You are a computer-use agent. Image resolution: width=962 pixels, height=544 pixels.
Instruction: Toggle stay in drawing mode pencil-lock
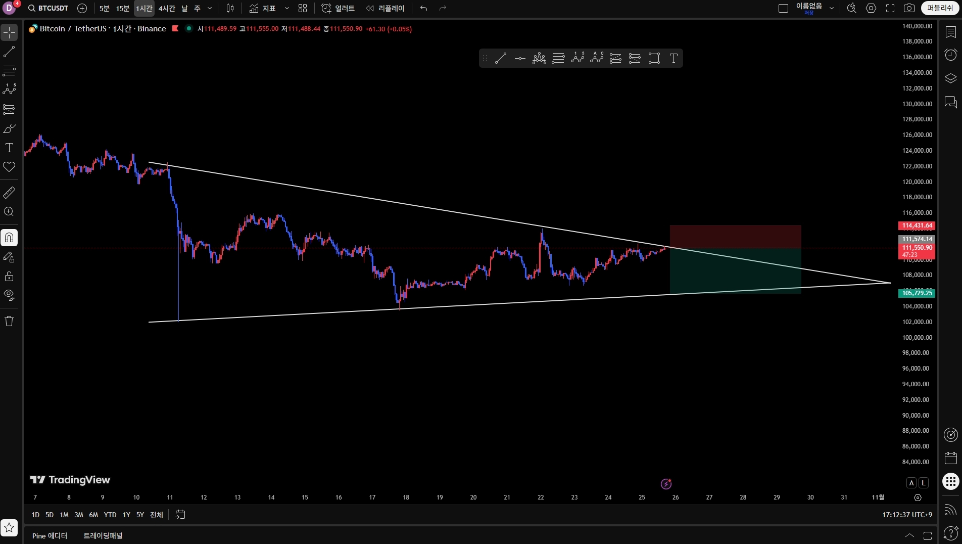[x=9, y=257]
